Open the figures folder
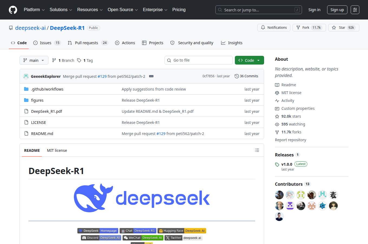 tap(37, 100)
